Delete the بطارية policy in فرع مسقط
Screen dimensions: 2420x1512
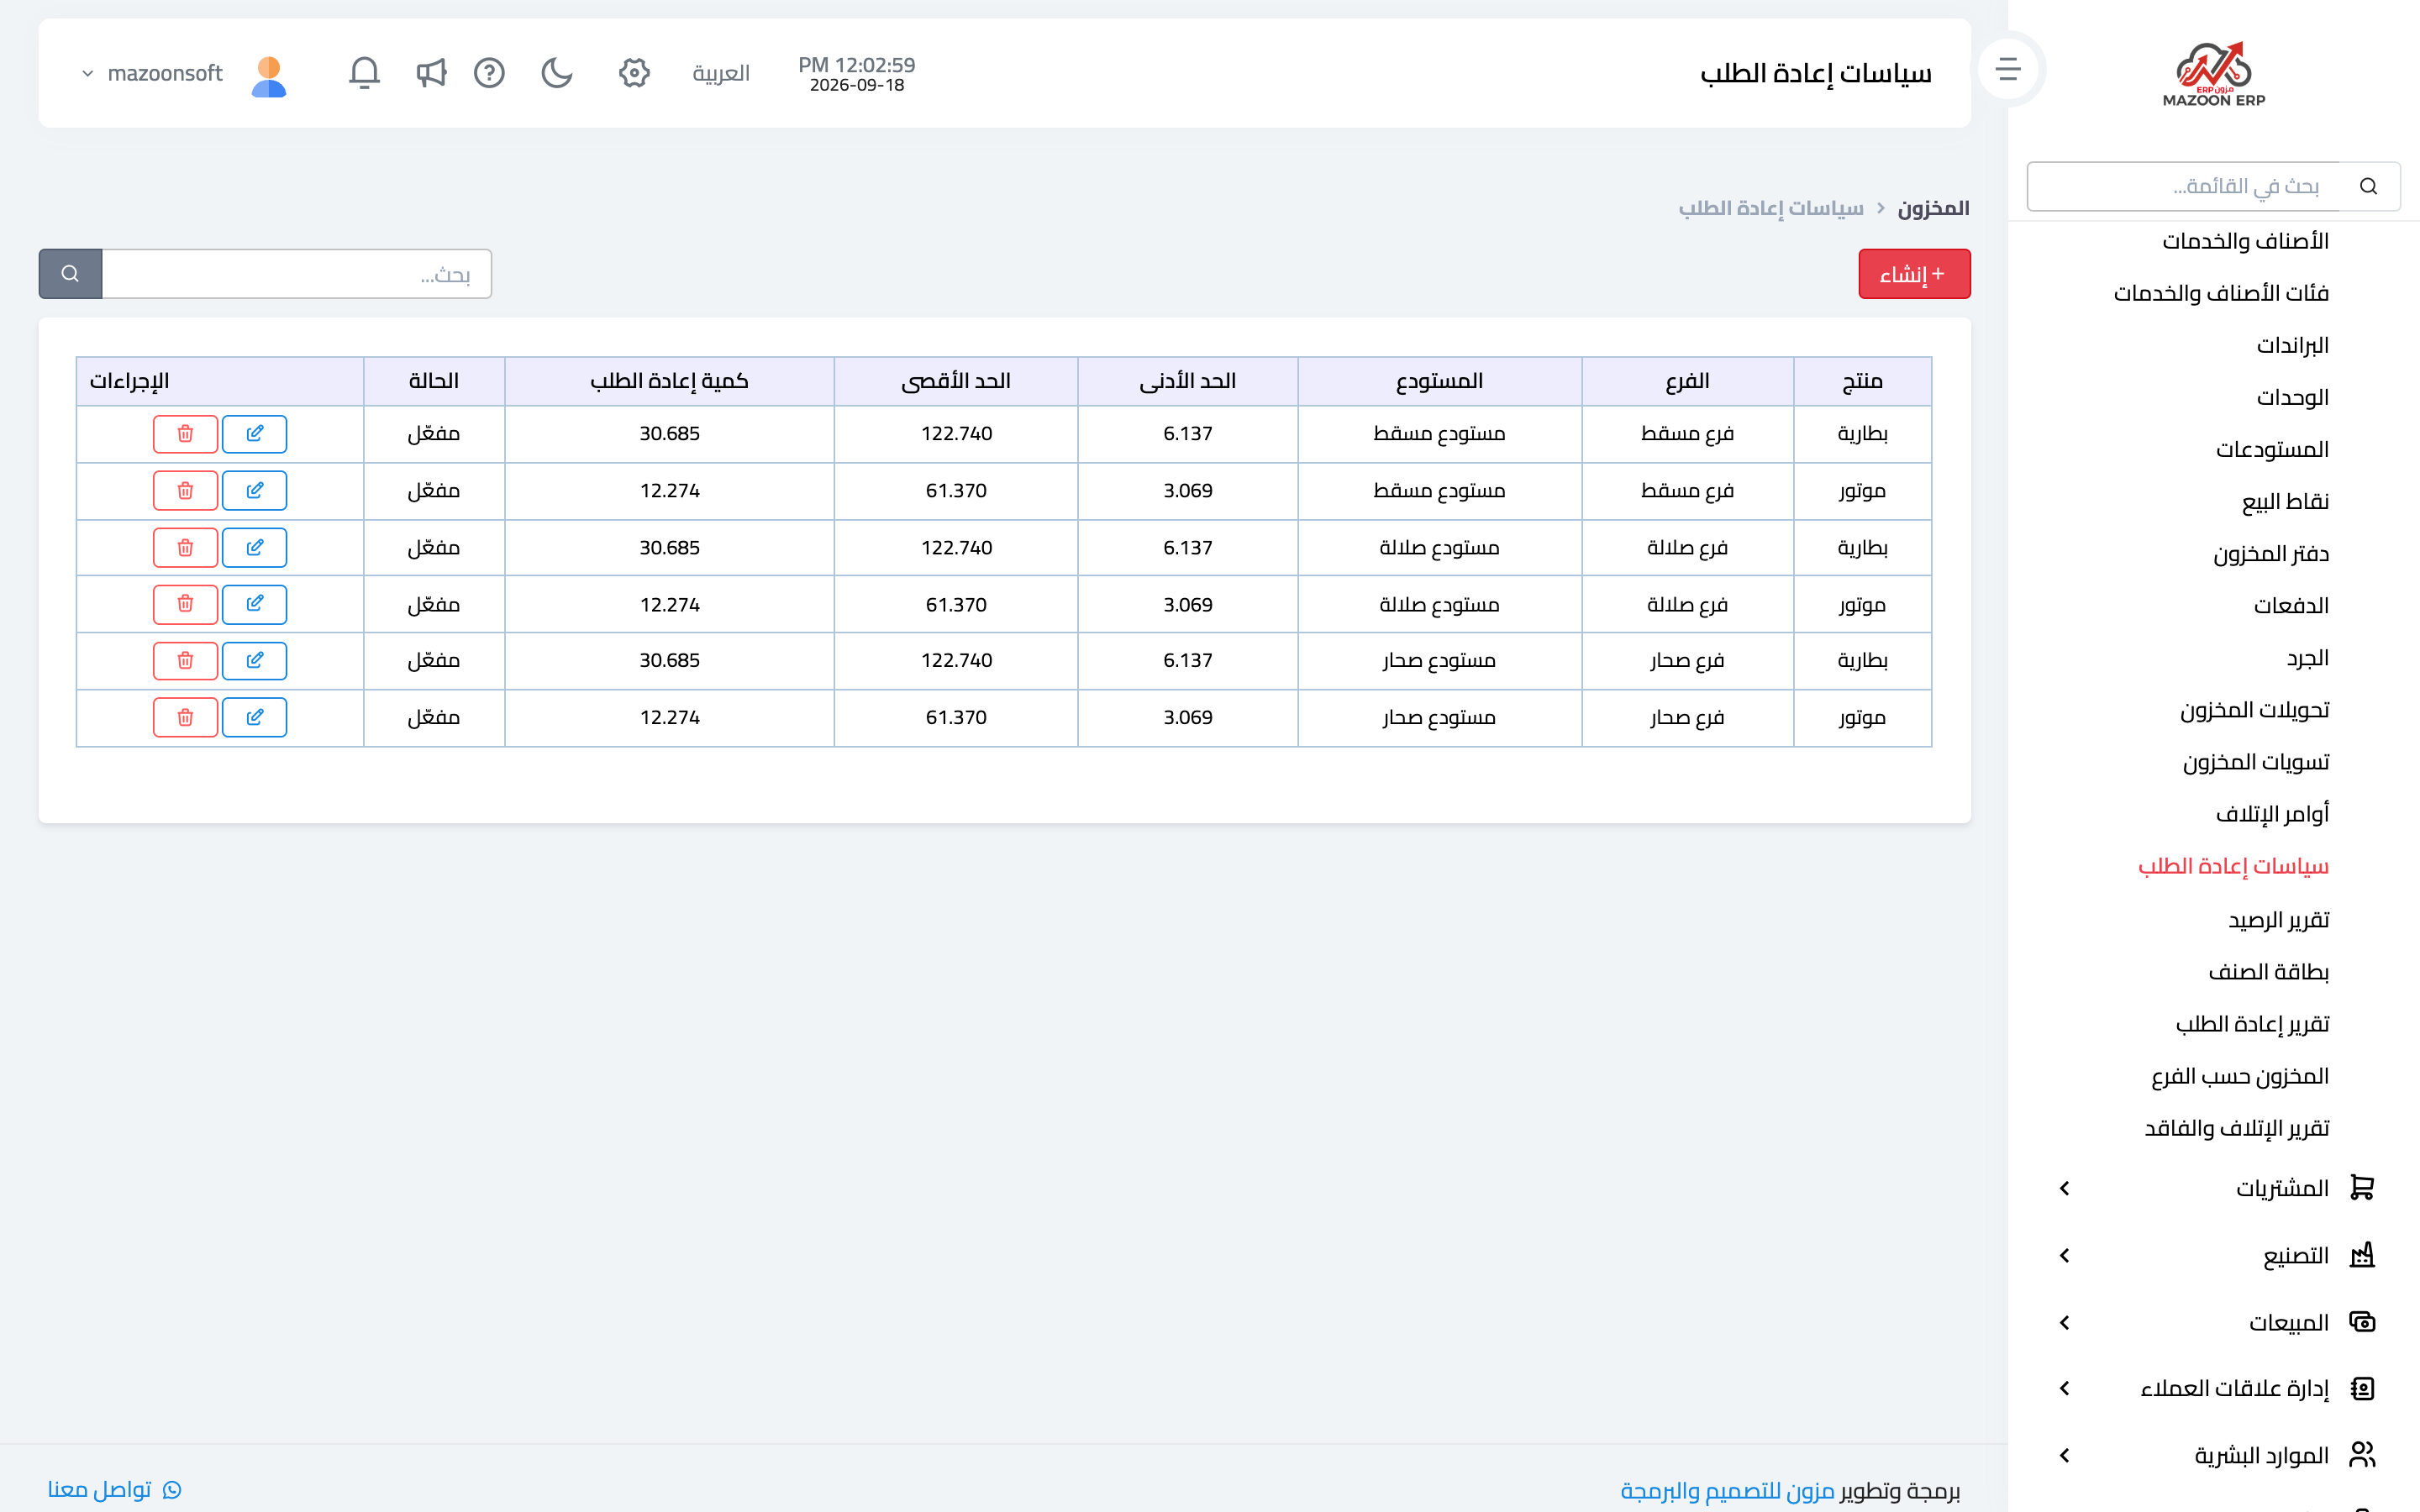pyautogui.click(x=185, y=434)
